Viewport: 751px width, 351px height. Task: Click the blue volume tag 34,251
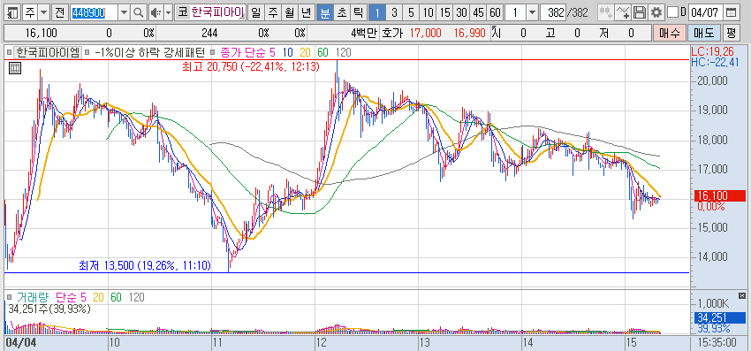(720, 318)
